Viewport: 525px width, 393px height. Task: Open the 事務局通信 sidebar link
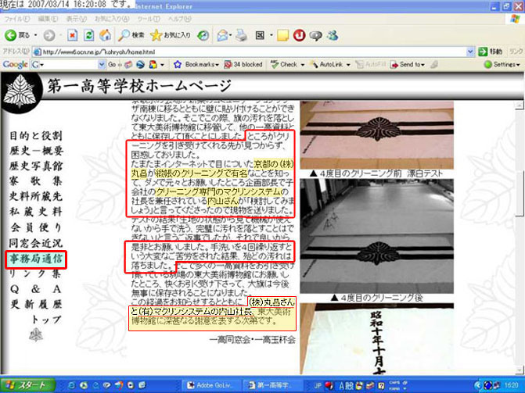tap(36, 259)
